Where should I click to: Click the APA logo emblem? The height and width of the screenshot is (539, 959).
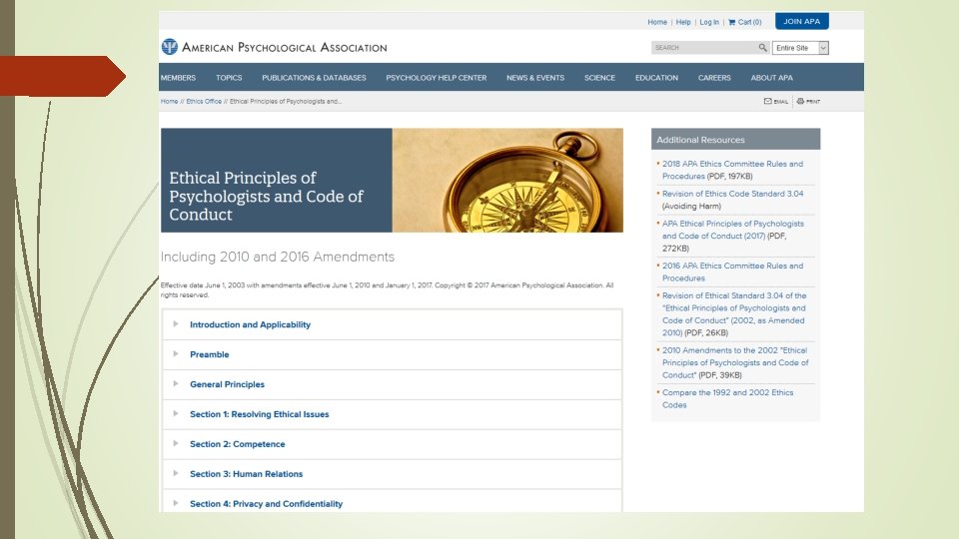[170, 47]
